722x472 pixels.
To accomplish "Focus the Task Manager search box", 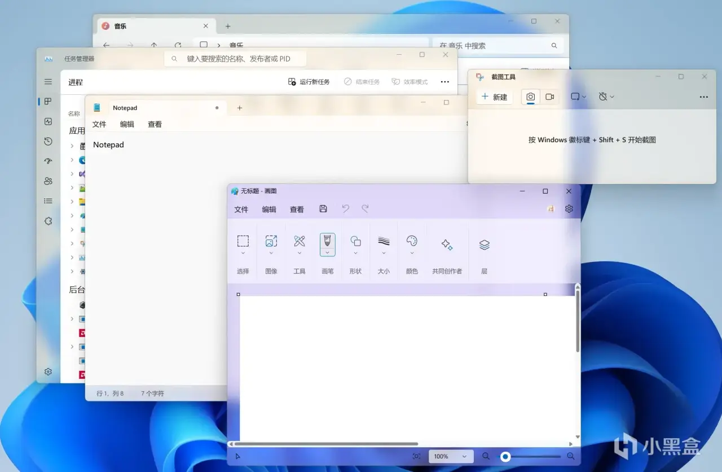I will (235, 58).
